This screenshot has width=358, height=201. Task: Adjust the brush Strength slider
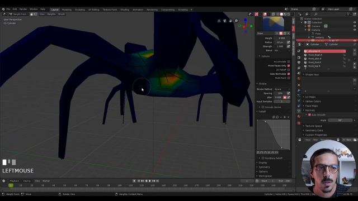tap(280, 46)
